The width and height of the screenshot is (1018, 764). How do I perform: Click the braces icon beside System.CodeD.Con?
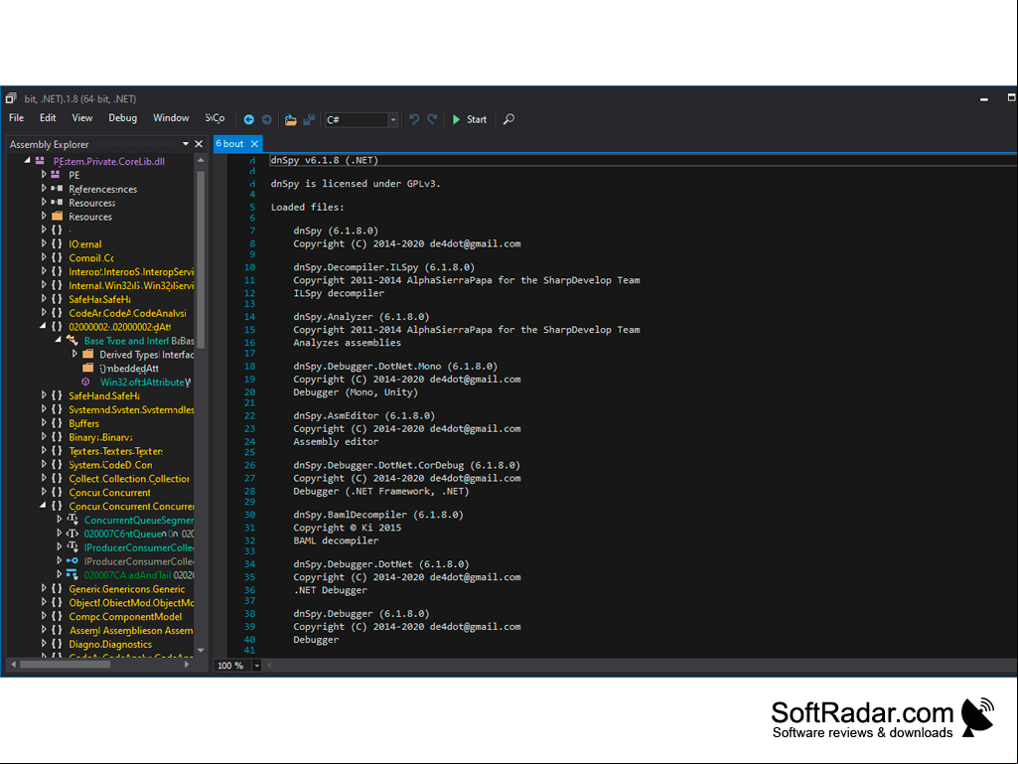58,465
